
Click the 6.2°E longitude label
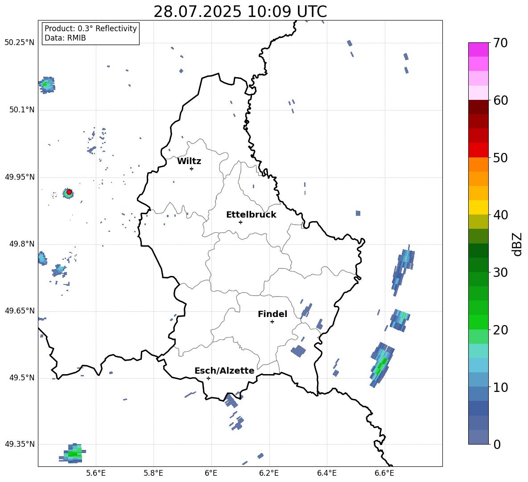pyautogui.click(x=269, y=473)
